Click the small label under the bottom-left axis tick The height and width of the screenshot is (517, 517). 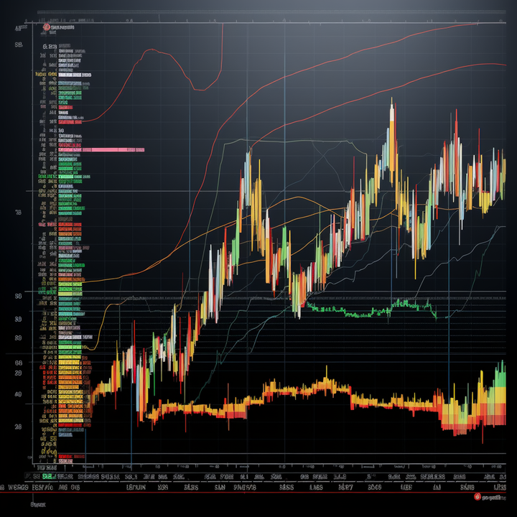pyautogui.click(x=38, y=505)
